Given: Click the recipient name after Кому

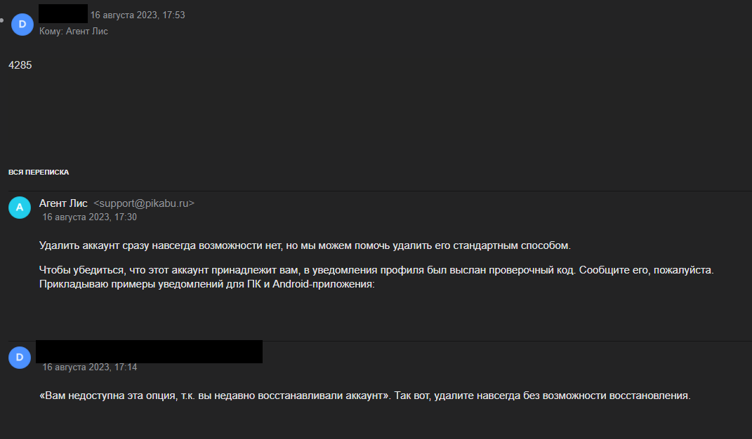Looking at the screenshot, I should click(87, 32).
